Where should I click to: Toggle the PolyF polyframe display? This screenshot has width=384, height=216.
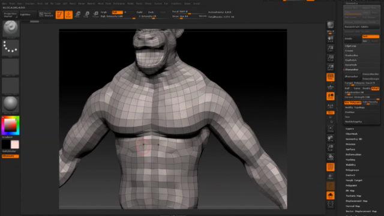[x=331, y=167]
